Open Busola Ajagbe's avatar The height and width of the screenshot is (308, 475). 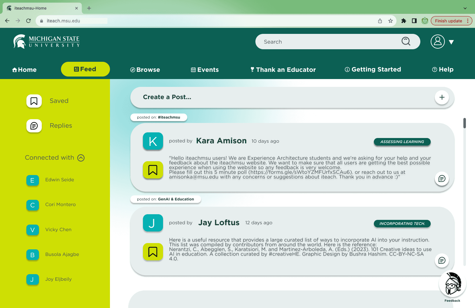coord(32,255)
